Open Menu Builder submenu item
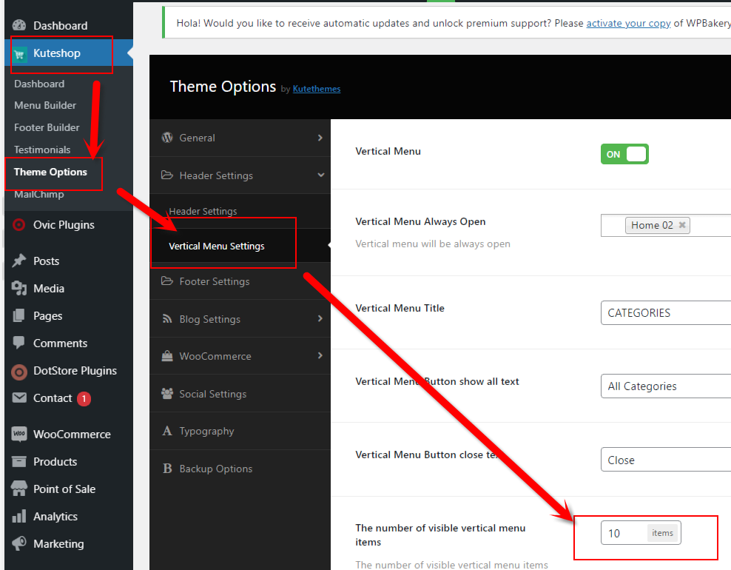 pyautogui.click(x=44, y=105)
